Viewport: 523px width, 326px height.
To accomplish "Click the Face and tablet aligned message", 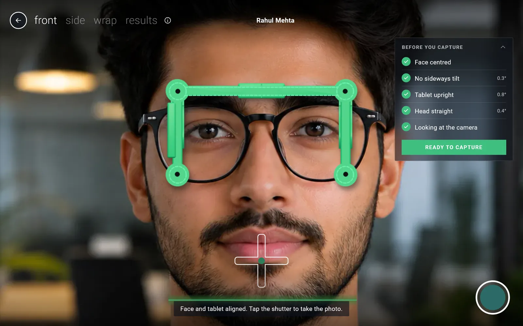I will [261, 309].
